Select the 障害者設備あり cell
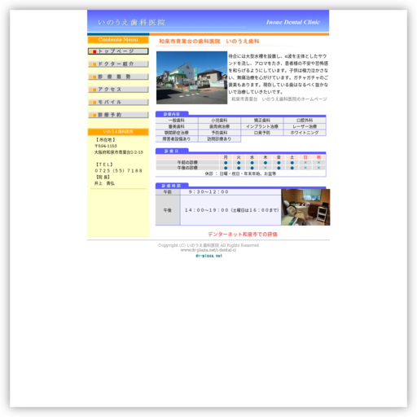The width and height of the screenshot is (417, 417). [x=177, y=139]
